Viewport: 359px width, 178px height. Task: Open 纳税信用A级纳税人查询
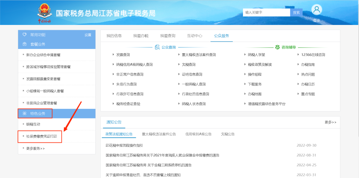tap(134, 65)
